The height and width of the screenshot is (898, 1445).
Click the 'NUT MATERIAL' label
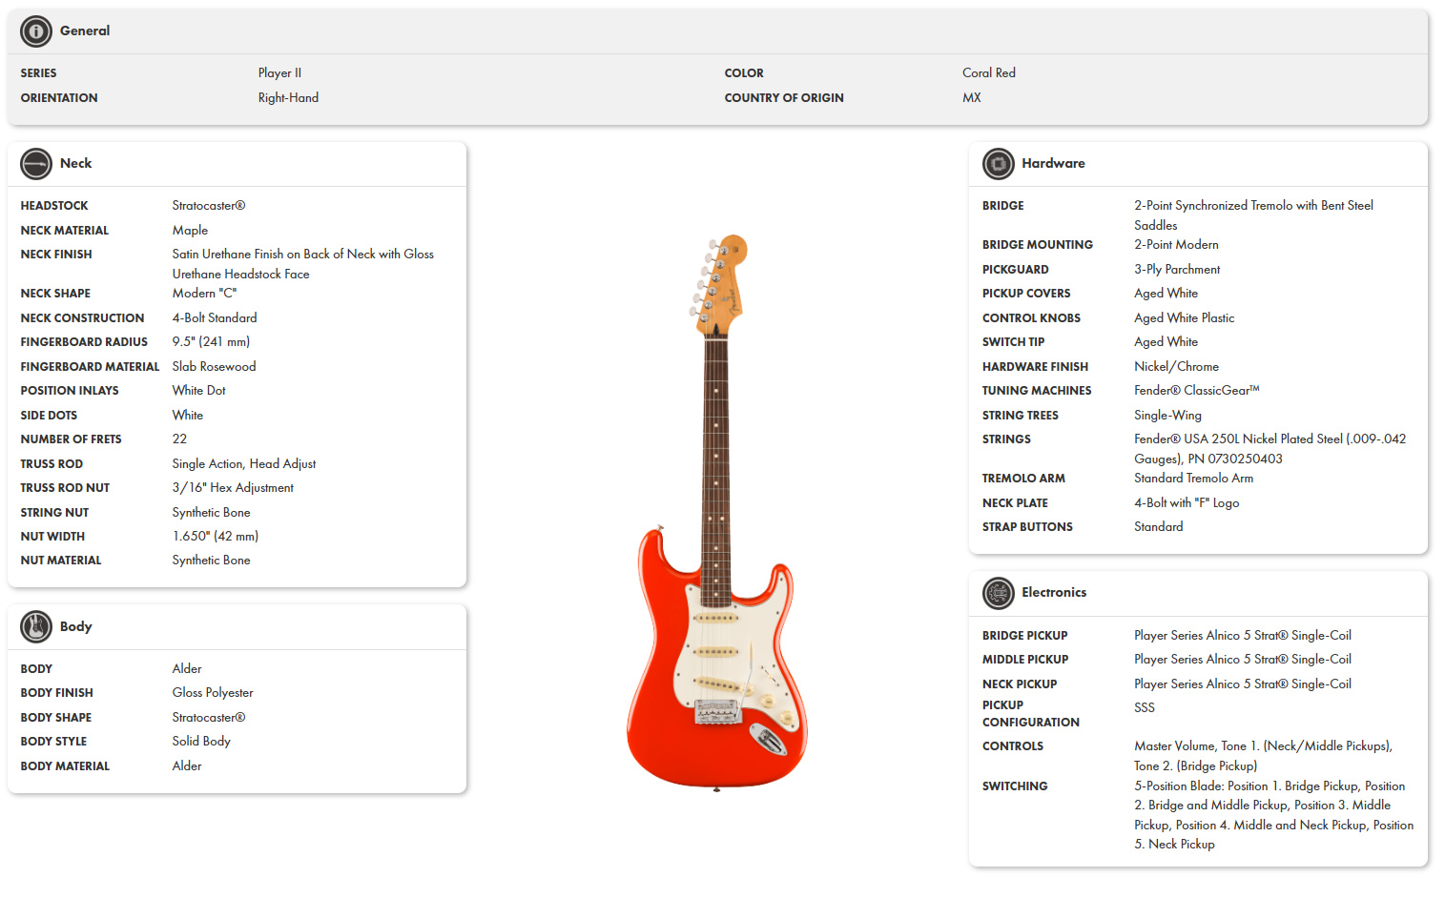[x=61, y=560]
